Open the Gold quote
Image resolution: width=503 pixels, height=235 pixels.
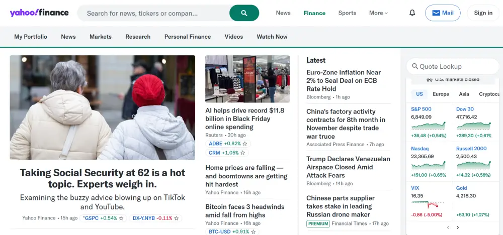[x=461, y=188]
